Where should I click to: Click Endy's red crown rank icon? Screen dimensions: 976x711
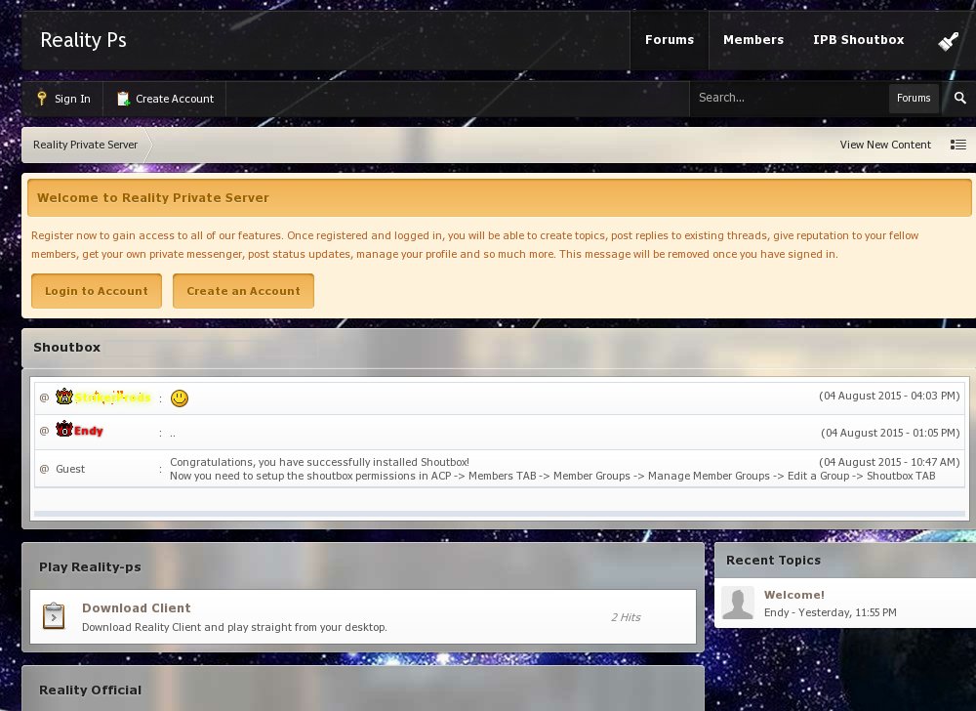click(x=64, y=430)
